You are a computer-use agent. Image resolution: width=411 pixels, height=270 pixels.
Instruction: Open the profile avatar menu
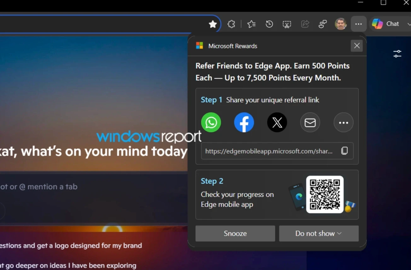(x=341, y=24)
